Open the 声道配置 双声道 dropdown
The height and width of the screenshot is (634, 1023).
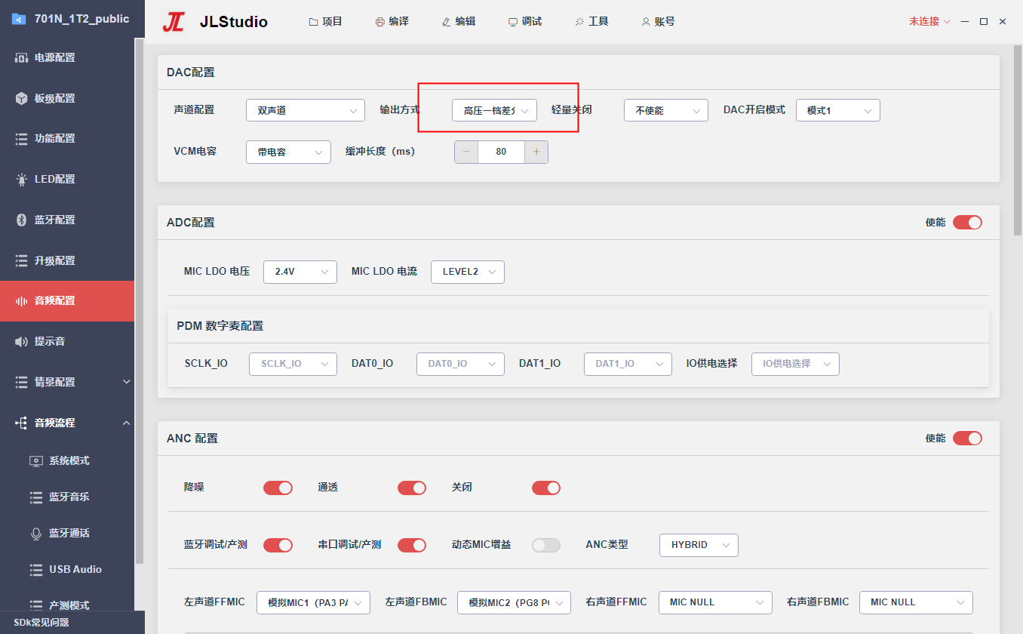coord(306,110)
